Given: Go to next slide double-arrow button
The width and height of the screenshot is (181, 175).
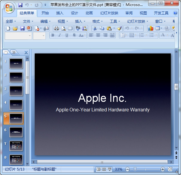Looking at the screenshot, I should (176, 157).
